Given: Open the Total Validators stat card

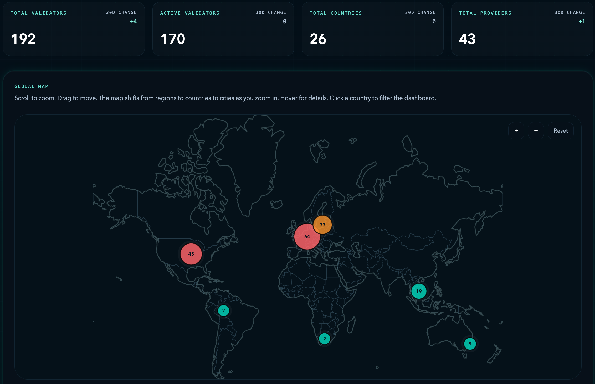Looking at the screenshot, I should 74,29.
